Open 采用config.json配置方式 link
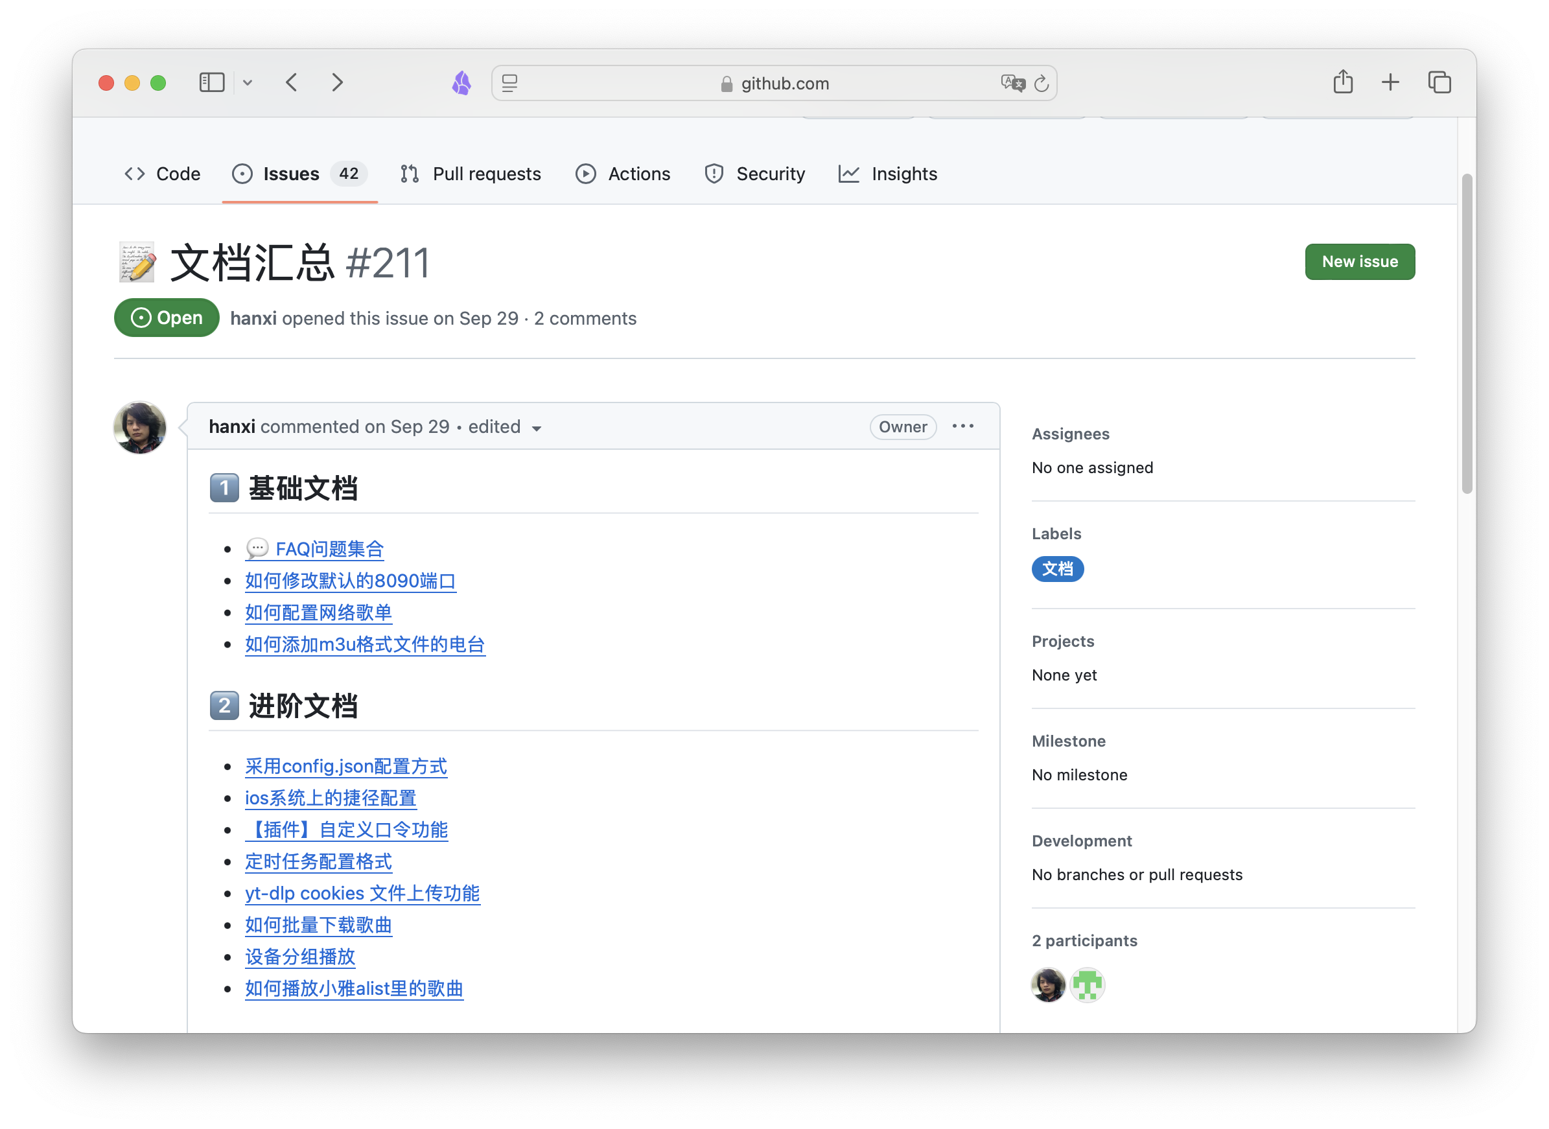Screen dimensions: 1549x1129 click(x=345, y=766)
